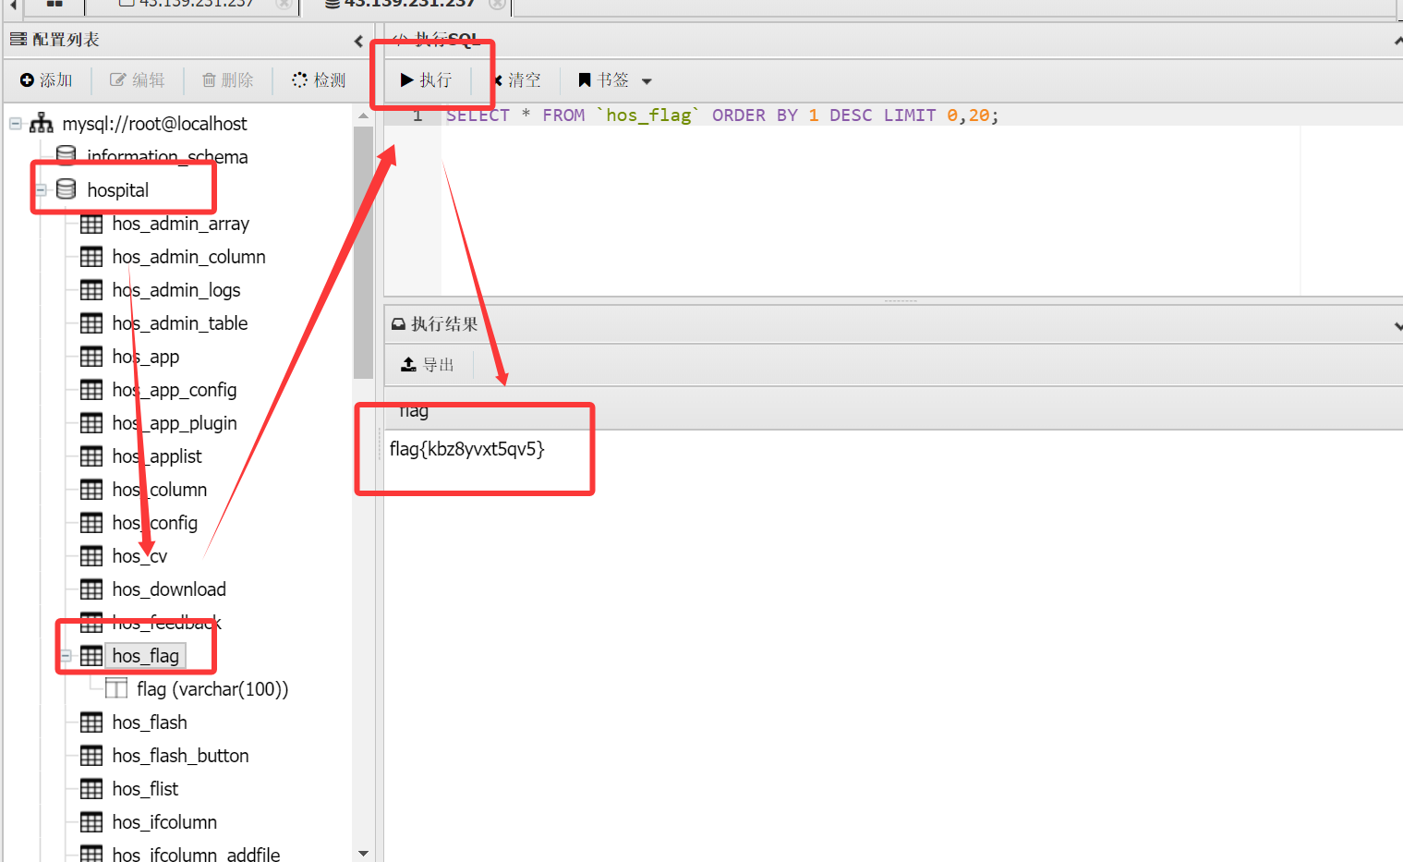Viewport: 1403px width, 862px height.
Task: Open the hos_admin_logs table
Action: coord(176,290)
